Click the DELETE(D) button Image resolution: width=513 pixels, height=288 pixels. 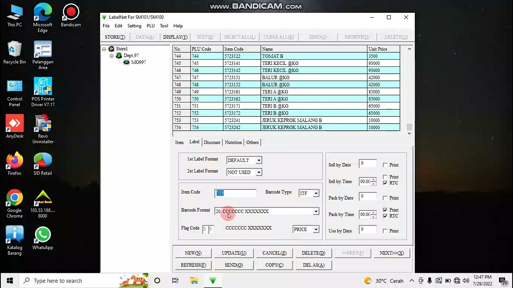313,253
